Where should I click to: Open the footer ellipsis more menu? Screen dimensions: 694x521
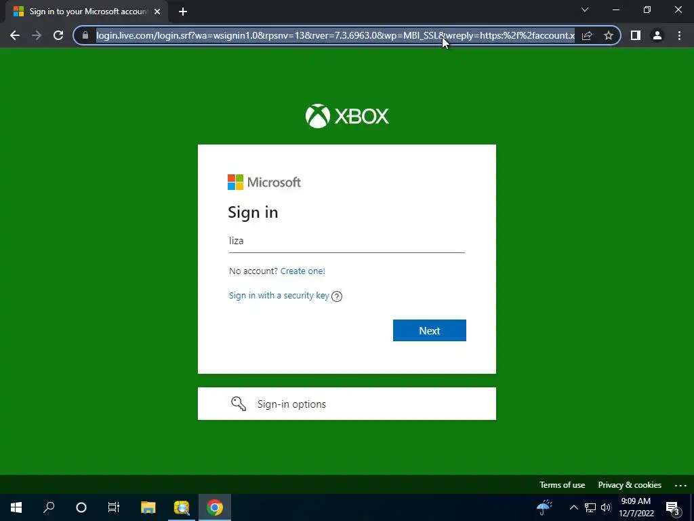coord(680,486)
